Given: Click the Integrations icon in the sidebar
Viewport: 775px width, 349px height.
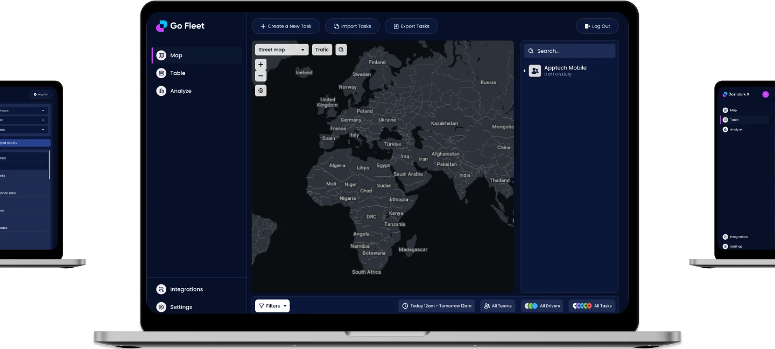Looking at the screenshot, I should (161, 289).
